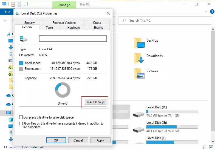This screenshot has width=215, height=150.
Task: Select the second OneDrive cloud sidebar icon
Action: (x=9, y=104)
